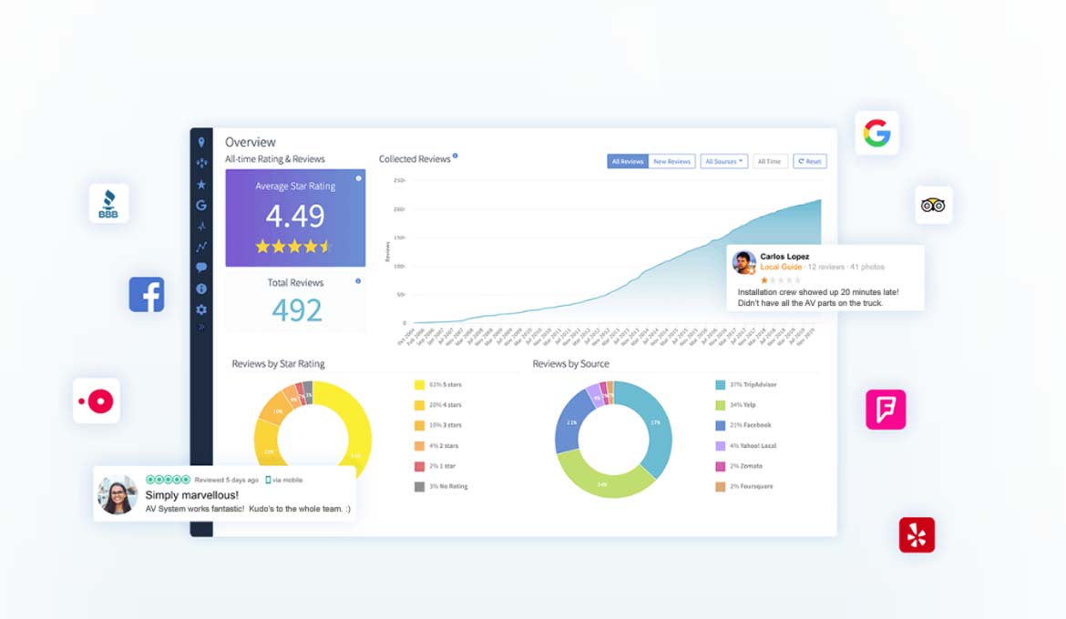Image resolution: width=1066 pixels, height=619 pixels.
Task: Expand the sidebar with double-chevron arrow
Action: [201, 327]
